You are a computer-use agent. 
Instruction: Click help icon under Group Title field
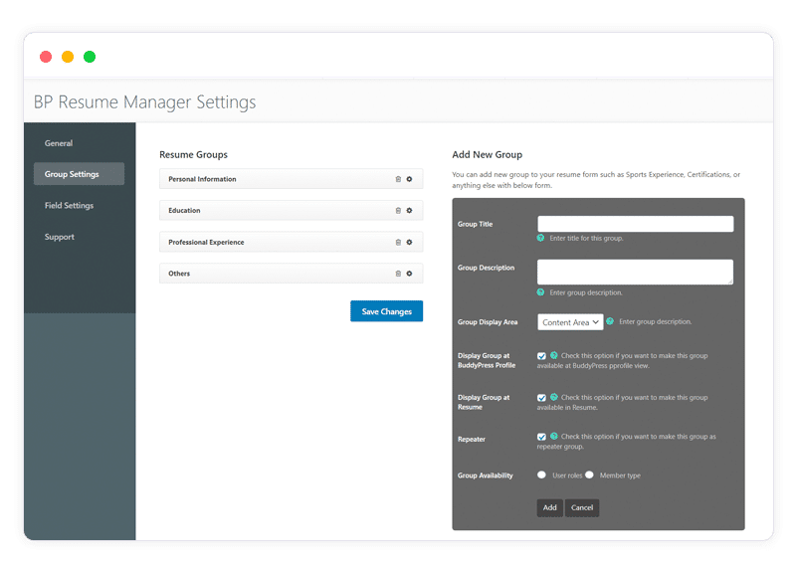pyautogui.click(x=540, y=238)
